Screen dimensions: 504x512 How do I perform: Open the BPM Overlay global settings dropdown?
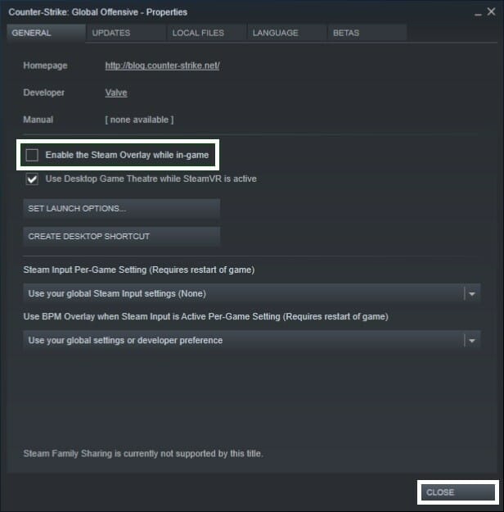251,340
